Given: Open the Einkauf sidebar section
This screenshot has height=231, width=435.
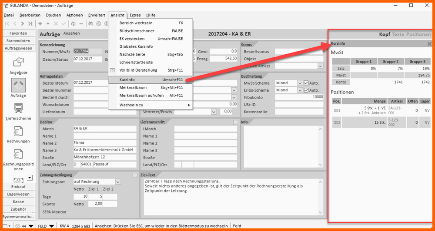Looking at the screenshot, I should 19,187.
